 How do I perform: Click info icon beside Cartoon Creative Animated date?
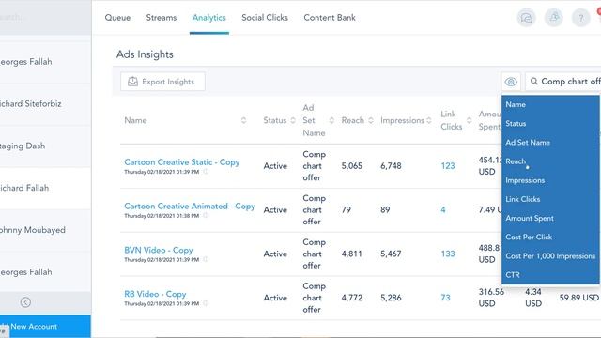(x=206, y=215)
